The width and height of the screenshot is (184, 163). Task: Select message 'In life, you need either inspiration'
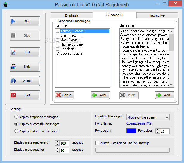point(144,77)
